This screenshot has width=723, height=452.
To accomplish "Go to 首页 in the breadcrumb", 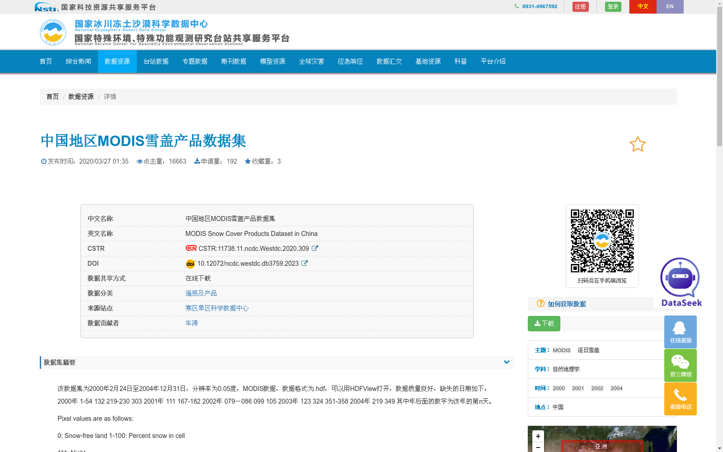I will click(52, 97).
